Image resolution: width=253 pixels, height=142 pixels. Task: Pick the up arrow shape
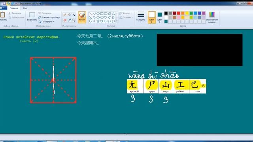[x=113, y=17]
